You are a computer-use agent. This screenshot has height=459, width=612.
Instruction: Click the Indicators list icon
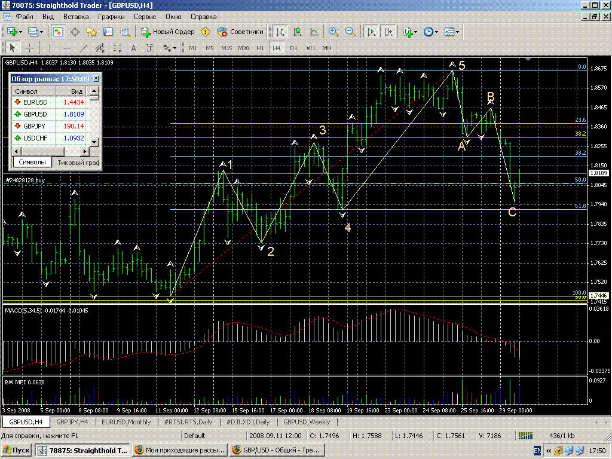tap(408, 32)
